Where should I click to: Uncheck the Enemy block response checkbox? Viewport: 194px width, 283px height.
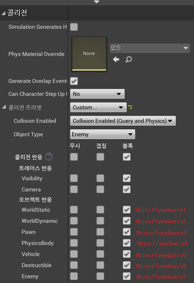pyautogui.click(x=127, y=276)
